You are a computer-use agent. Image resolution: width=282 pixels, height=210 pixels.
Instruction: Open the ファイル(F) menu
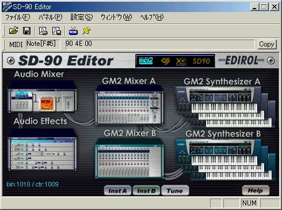[x=17, y=17]
